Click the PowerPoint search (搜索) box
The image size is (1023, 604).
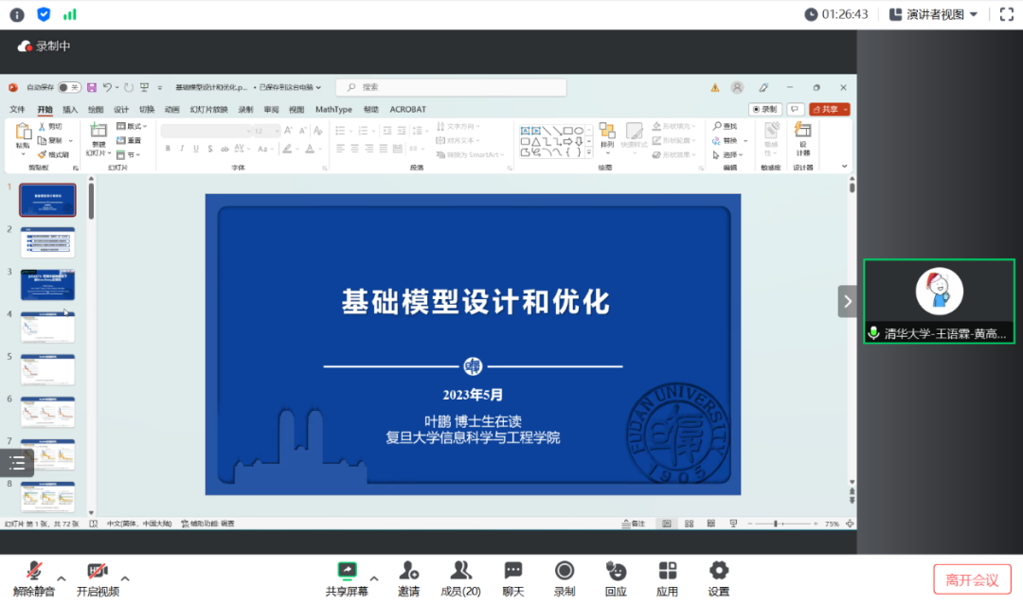tap(451, 87)
